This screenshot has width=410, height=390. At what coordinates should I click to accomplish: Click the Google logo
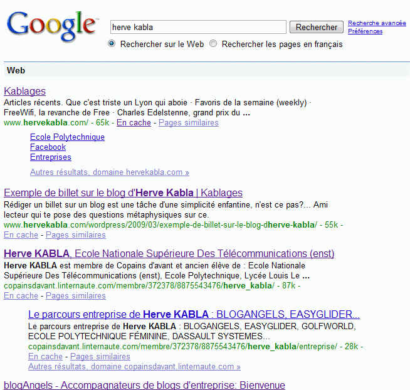tap(52, 26)
